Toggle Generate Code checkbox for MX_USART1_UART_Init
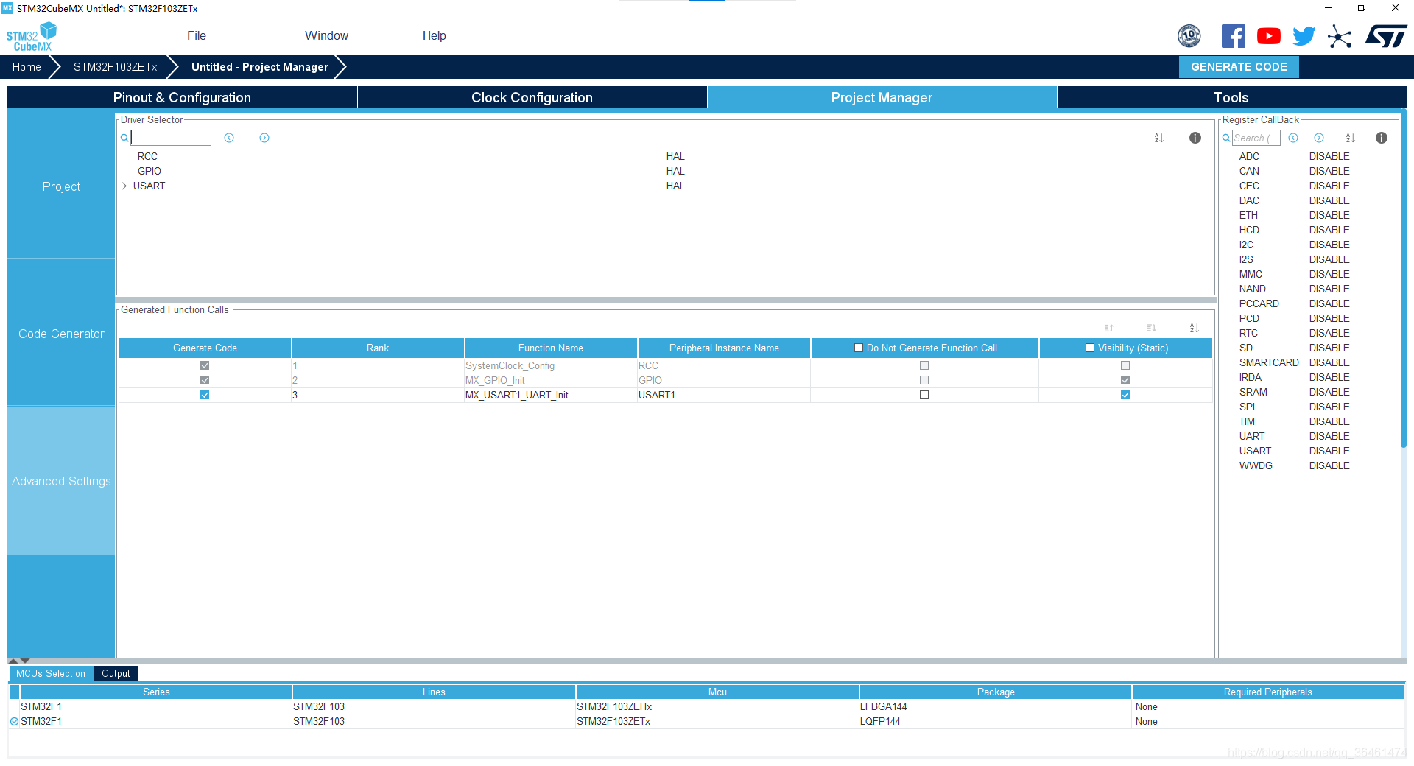 tap(205, 395)
